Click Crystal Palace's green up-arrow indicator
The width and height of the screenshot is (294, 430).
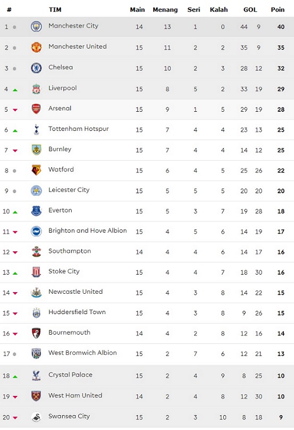15,377
